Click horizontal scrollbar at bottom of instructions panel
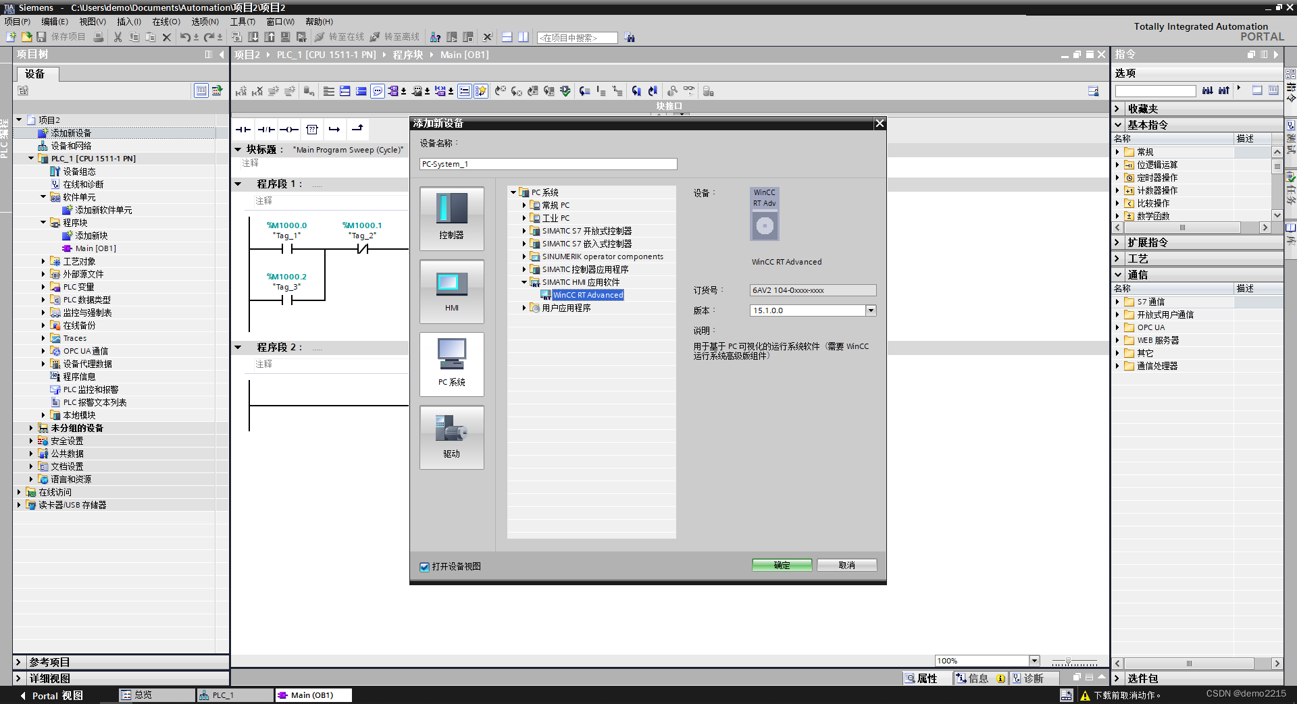 click(x=1189, y=664)
